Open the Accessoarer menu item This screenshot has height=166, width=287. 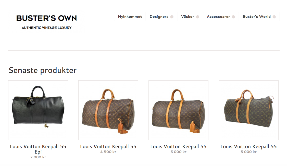(218, 17)
